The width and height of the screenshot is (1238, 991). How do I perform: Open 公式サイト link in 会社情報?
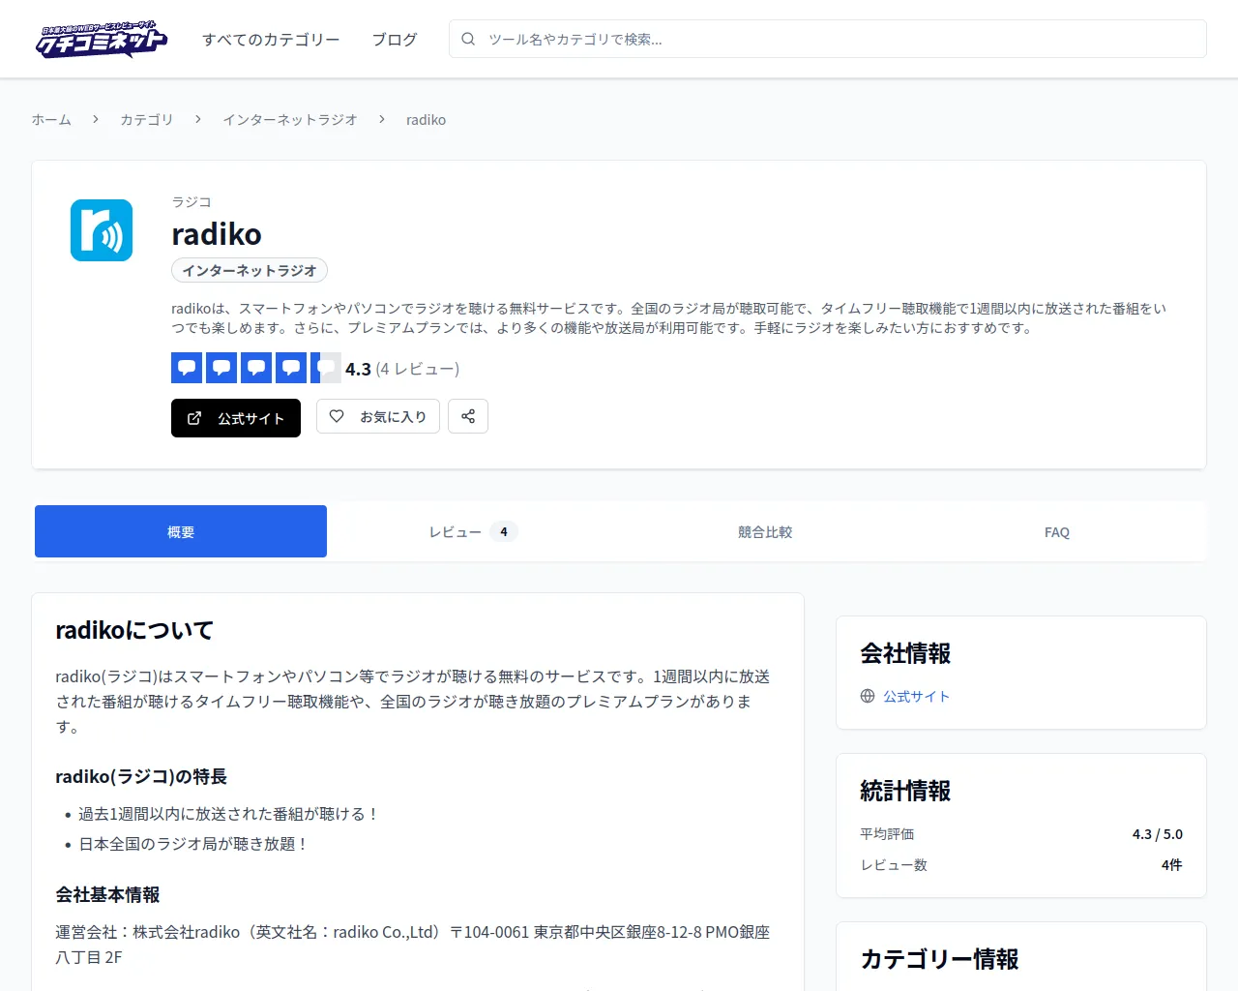[x=916, y=696]
